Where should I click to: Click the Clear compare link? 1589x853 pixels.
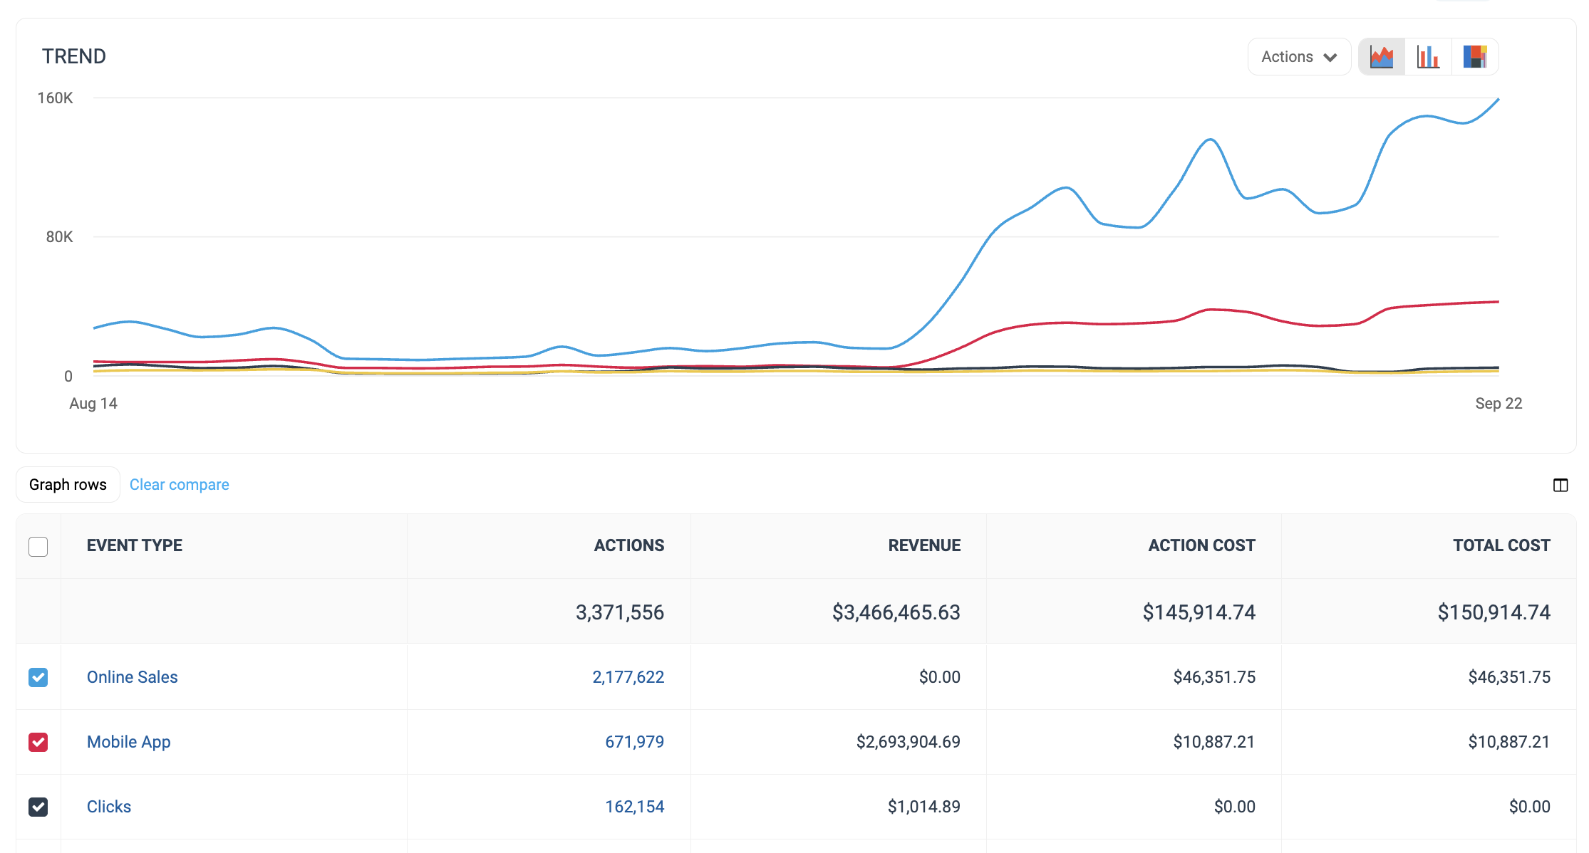[x=180, y=485]
